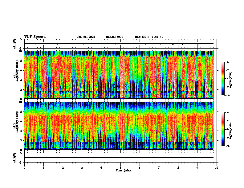Click the 'Time (min)' axis label
Viewport: 244px width, 188px height.
pos(123,170)
